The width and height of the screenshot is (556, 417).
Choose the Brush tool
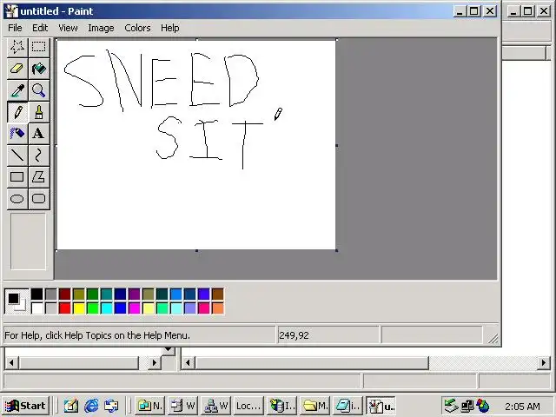[x=38, y=112]
